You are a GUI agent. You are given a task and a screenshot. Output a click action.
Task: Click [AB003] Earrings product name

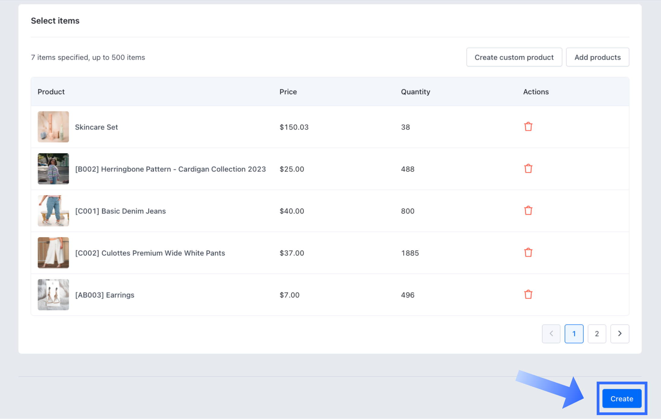pyautogui.click(x=104, y=295)
